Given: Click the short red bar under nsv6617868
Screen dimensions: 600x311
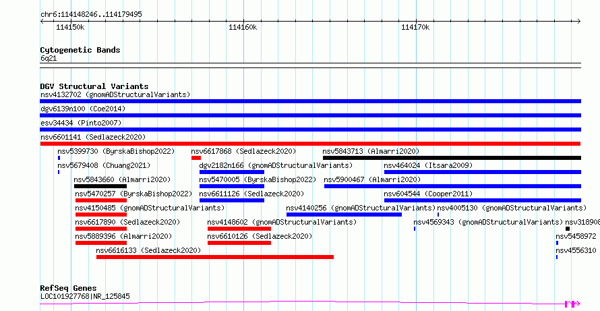Looking at the screenshot, I should coord(196,158).
